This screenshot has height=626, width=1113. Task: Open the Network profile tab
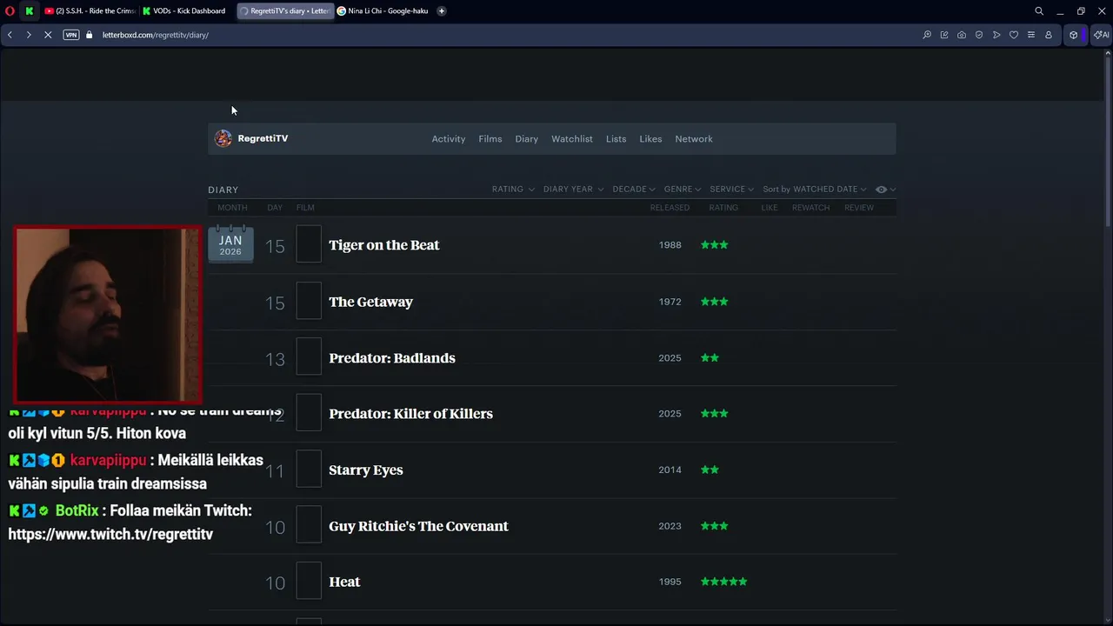[x=694, y=139]
